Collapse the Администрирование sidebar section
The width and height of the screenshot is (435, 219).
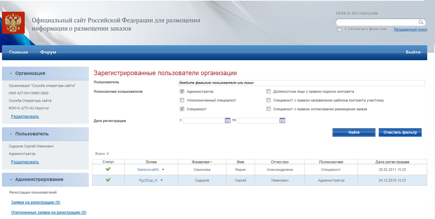coord(11,180)
